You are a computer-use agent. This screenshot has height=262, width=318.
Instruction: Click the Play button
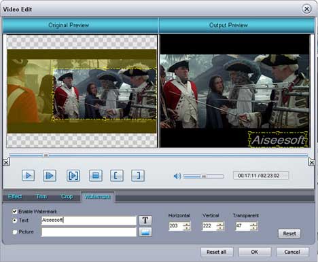tap(29, 175)
